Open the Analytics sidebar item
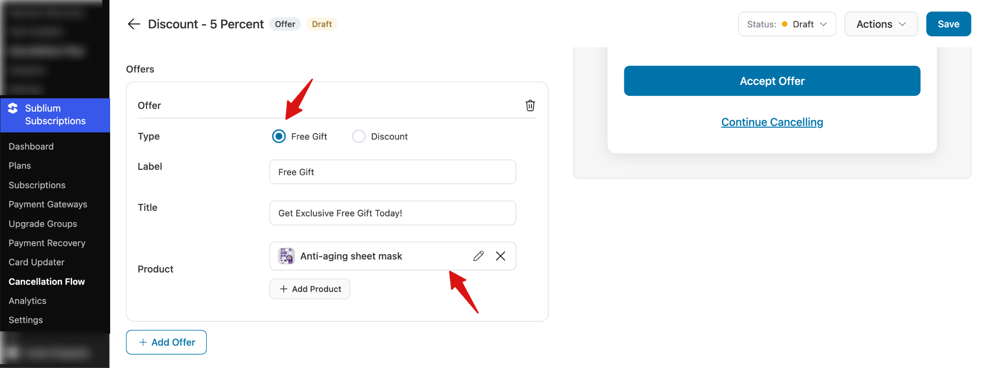The height and width of the screenshot is (368, 985). click(27, 301)
